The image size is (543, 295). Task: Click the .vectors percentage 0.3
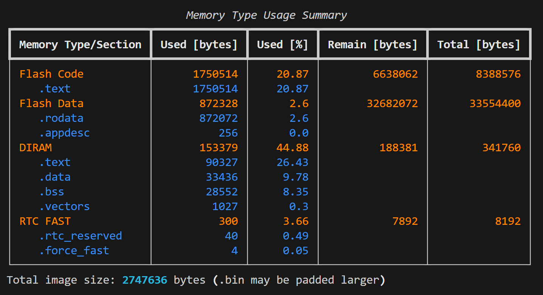(x=299, y=206)
